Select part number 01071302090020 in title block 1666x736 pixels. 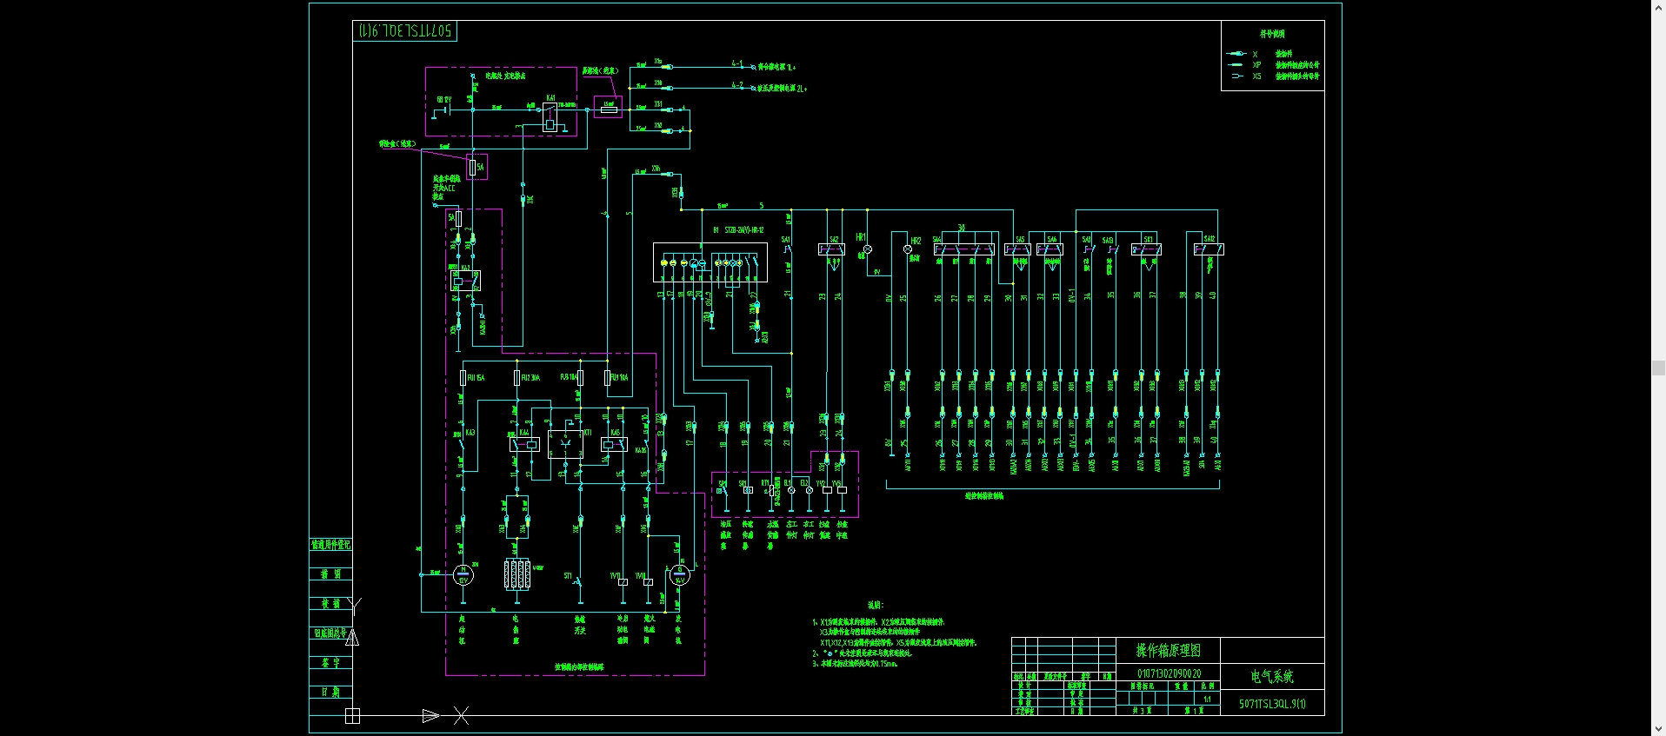1169,673
